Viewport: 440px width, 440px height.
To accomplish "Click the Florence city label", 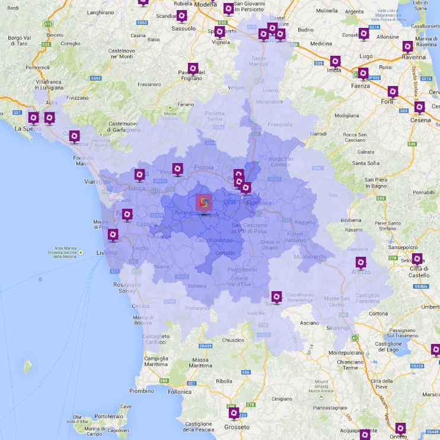I will click(259, 203).
